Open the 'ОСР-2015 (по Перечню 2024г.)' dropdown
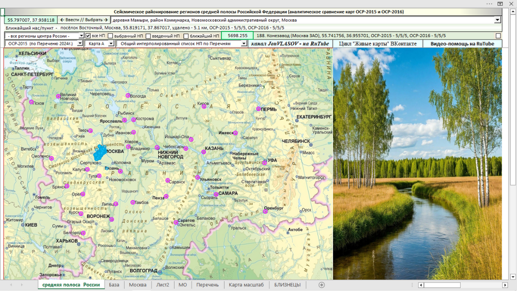Viewport: 517px width, 291px height. point(80,43)
